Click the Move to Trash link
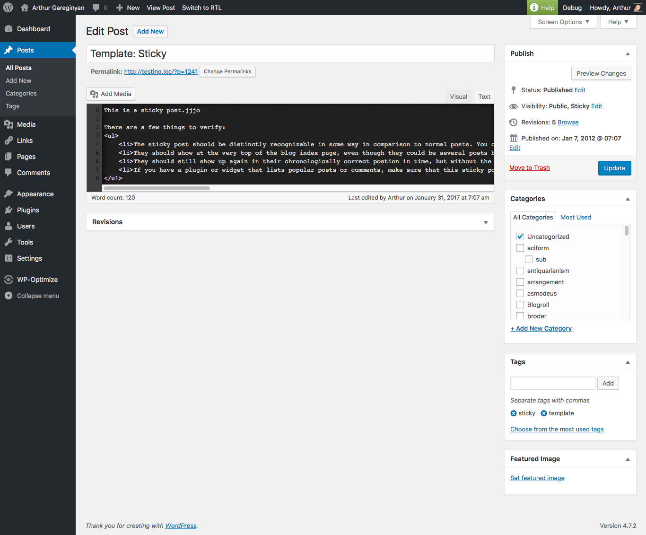 pyautogui.click(x=529, y=168)
